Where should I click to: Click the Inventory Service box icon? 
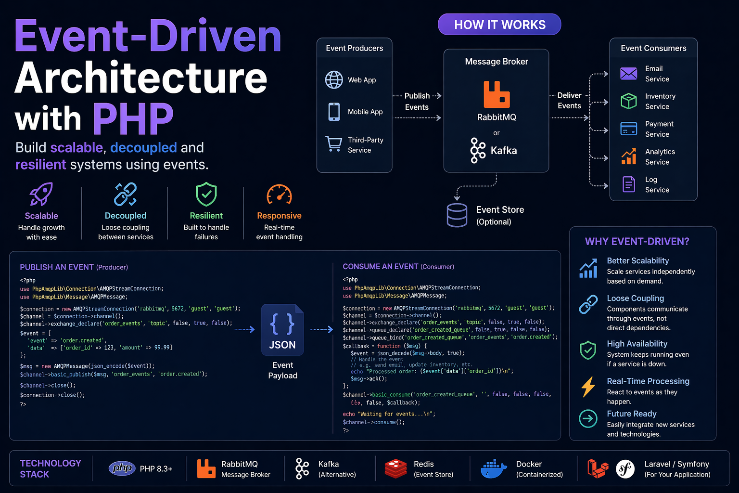coord(629,101)
